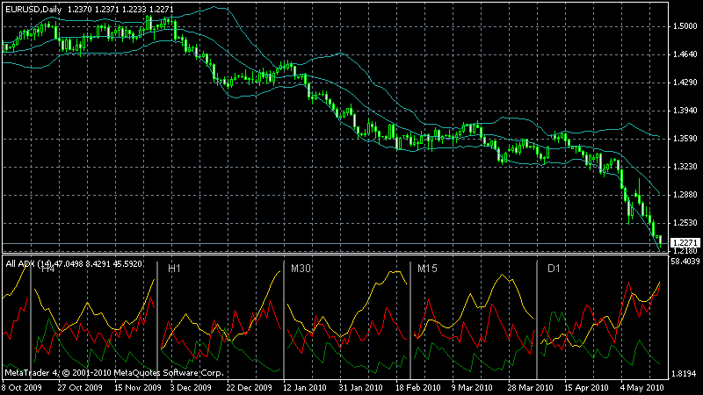Click the 9 Mar 2010 date label
703x395 pixels.
tap(472, 388)
